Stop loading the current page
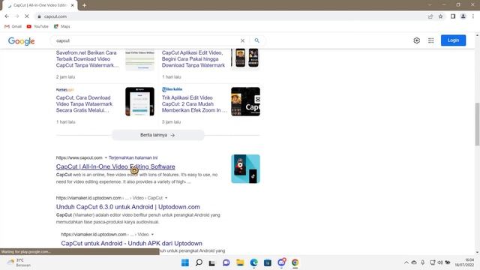 [x=27, y=16]
